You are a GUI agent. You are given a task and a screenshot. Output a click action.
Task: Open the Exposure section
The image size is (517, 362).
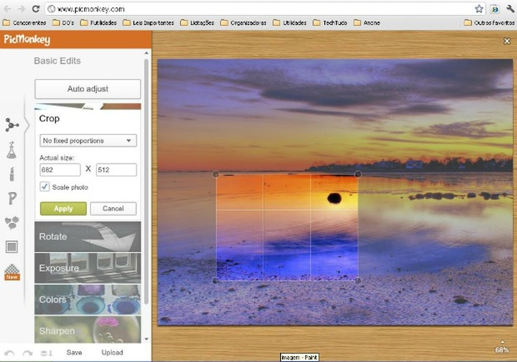point(88,268)
